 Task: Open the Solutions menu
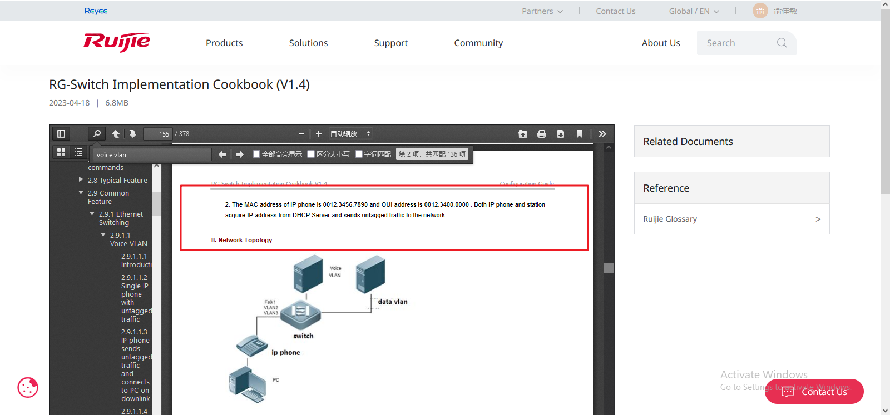click(308, 43)
